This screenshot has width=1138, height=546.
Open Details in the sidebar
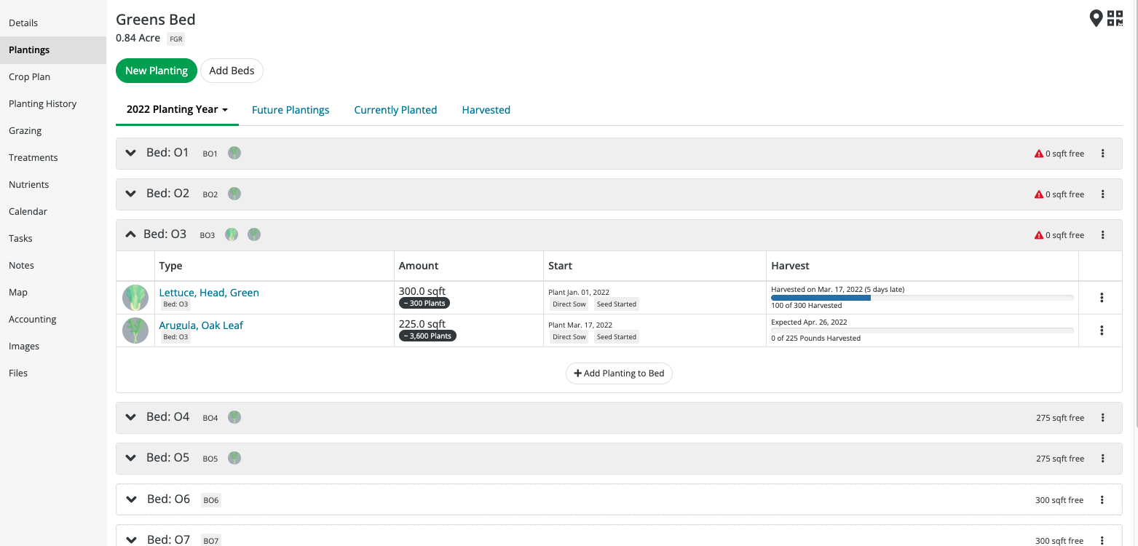53,23
